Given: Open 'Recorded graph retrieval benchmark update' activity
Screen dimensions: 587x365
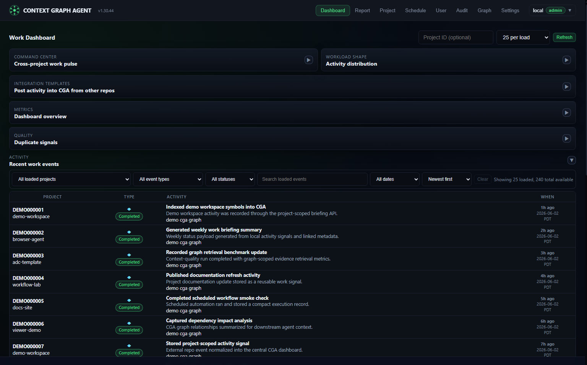Looking at the screenshot, I should (217, 252).
